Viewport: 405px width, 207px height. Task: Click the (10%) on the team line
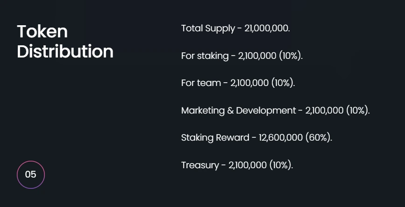pos(283,83)
